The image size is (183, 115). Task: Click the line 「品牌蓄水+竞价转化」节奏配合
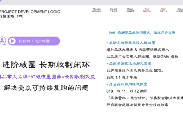145,98
